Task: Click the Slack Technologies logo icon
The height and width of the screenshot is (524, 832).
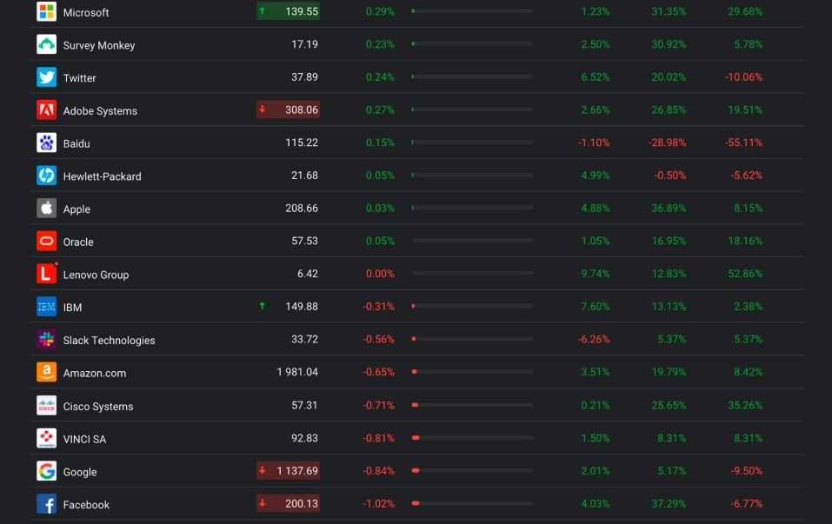Action: [46, 340]
